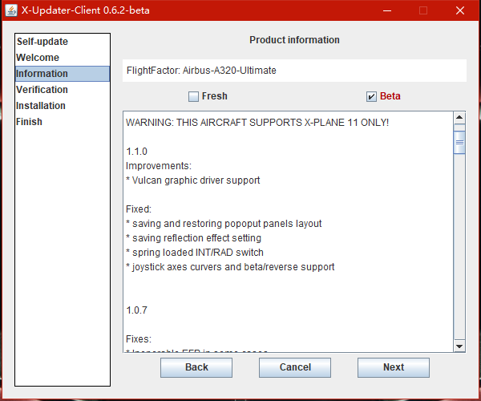Select Information step in sidebar
The height and width of the screenshot is (401, 481).
tap(63, 74)
